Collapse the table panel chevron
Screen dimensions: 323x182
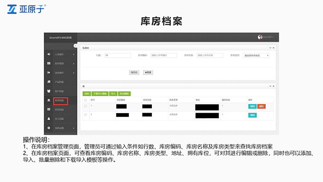270,86
